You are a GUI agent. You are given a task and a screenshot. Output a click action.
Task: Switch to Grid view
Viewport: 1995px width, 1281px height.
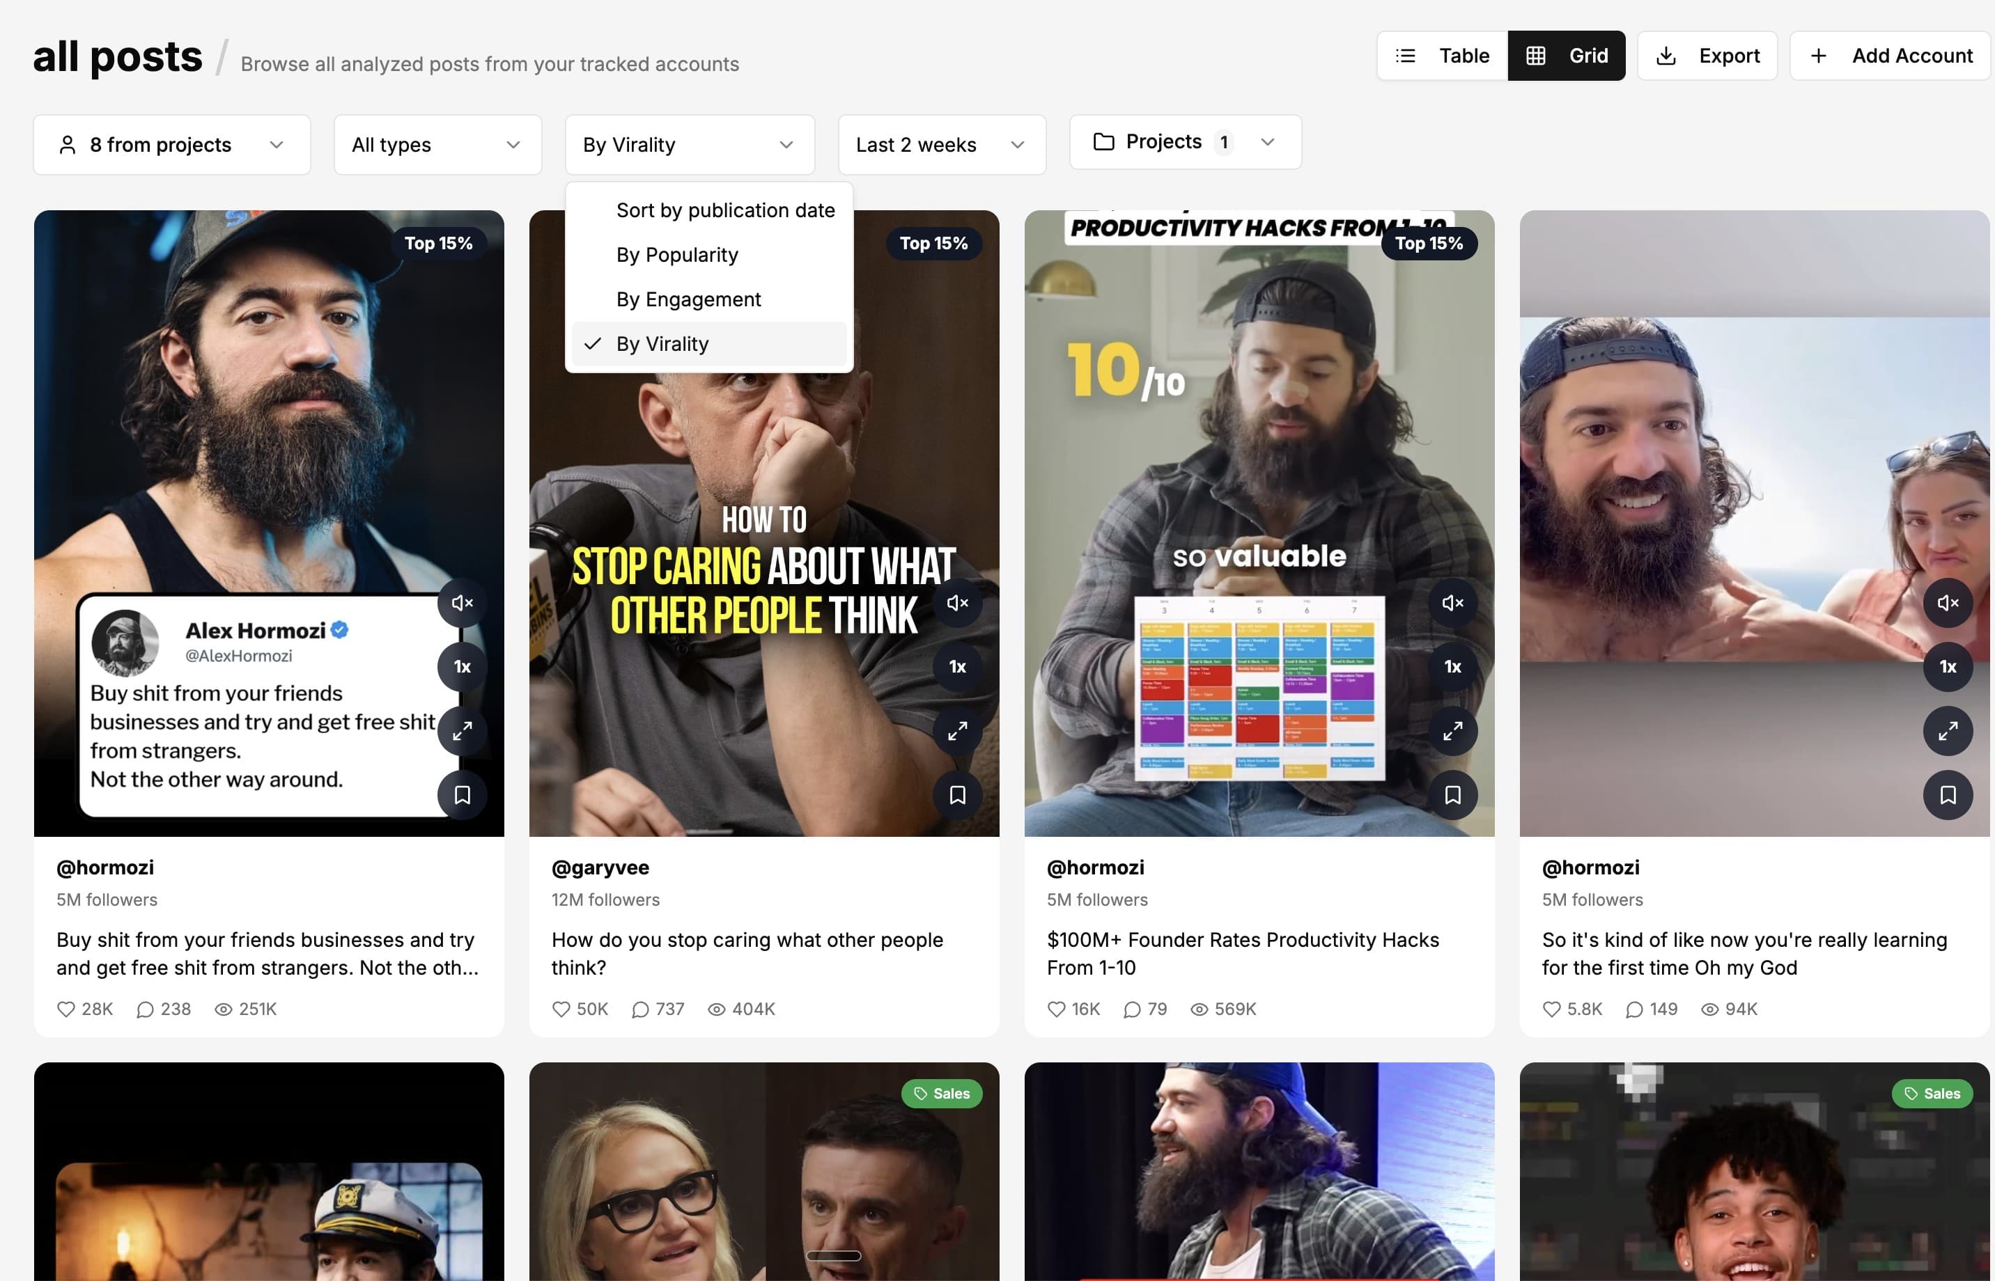coord(1567,56)
